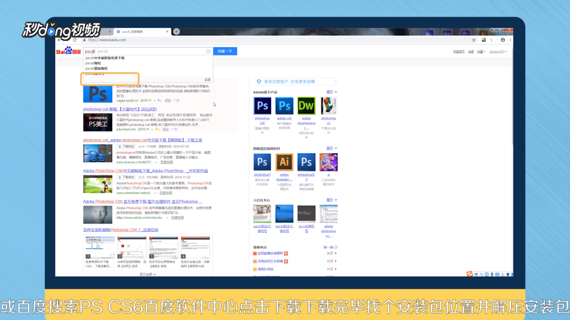Click the 百度一下 search button

(225, 51)
